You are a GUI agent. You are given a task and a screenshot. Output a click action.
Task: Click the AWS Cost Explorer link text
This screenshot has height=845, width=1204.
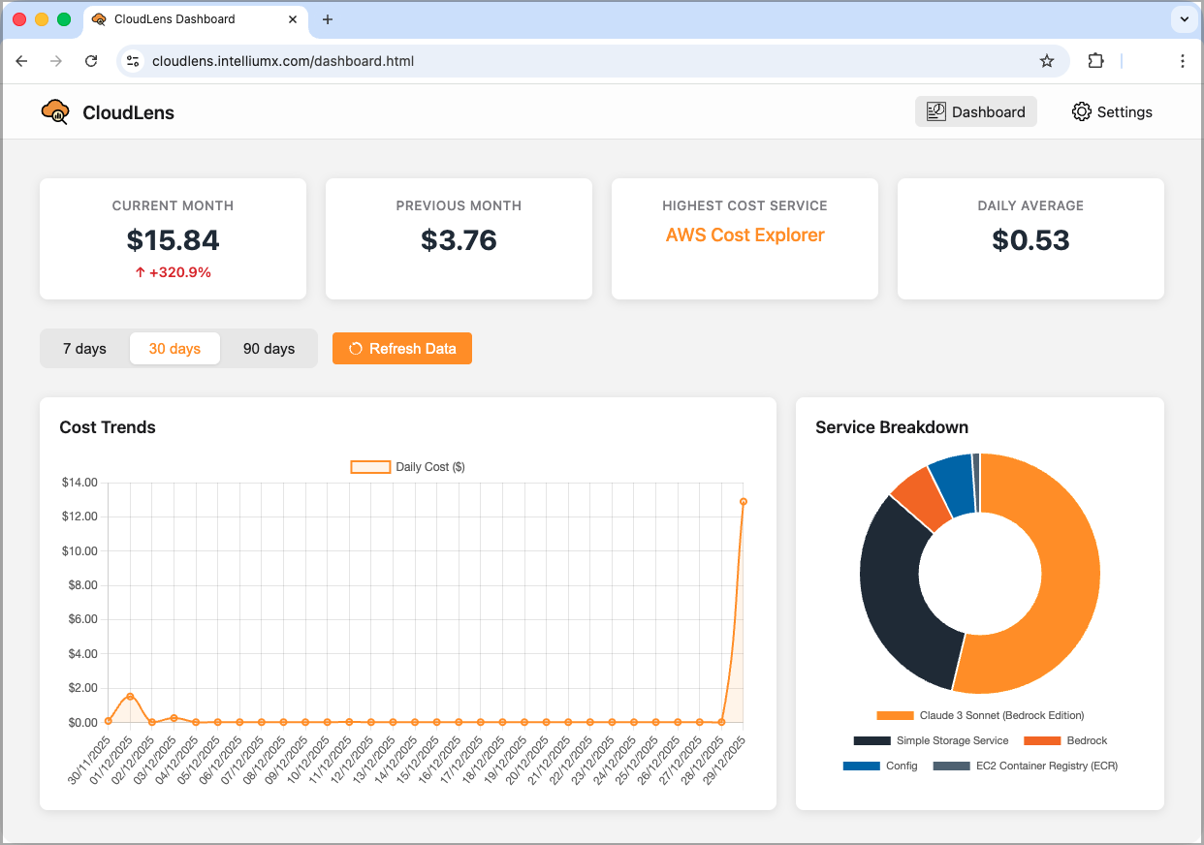click(x=745, y=235)
